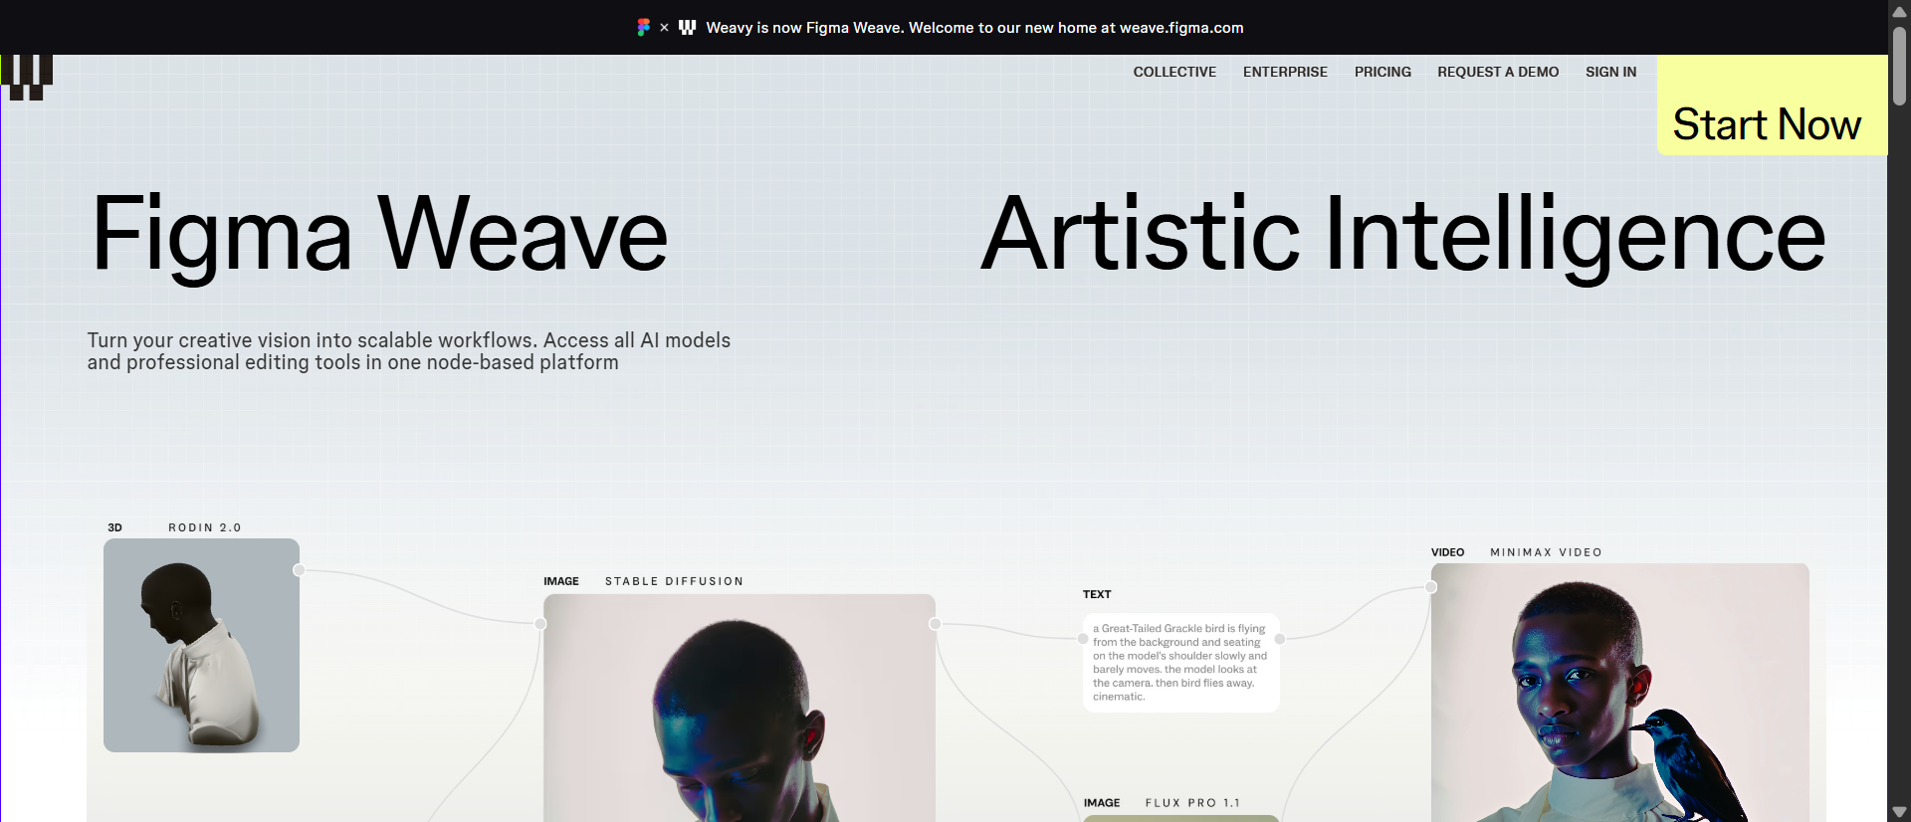Click the Weavy icon in the announcement banner
The image size is (1911, 822).
687,28
